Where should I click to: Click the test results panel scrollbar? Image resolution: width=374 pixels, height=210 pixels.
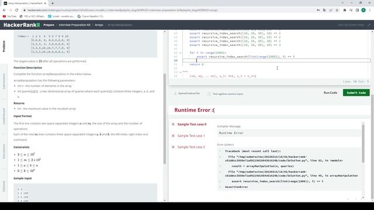pos(363,143)
